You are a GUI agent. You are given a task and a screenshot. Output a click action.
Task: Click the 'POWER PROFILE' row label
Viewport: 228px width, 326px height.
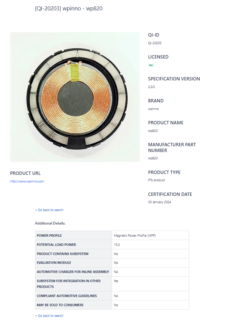tap(49, 236)
